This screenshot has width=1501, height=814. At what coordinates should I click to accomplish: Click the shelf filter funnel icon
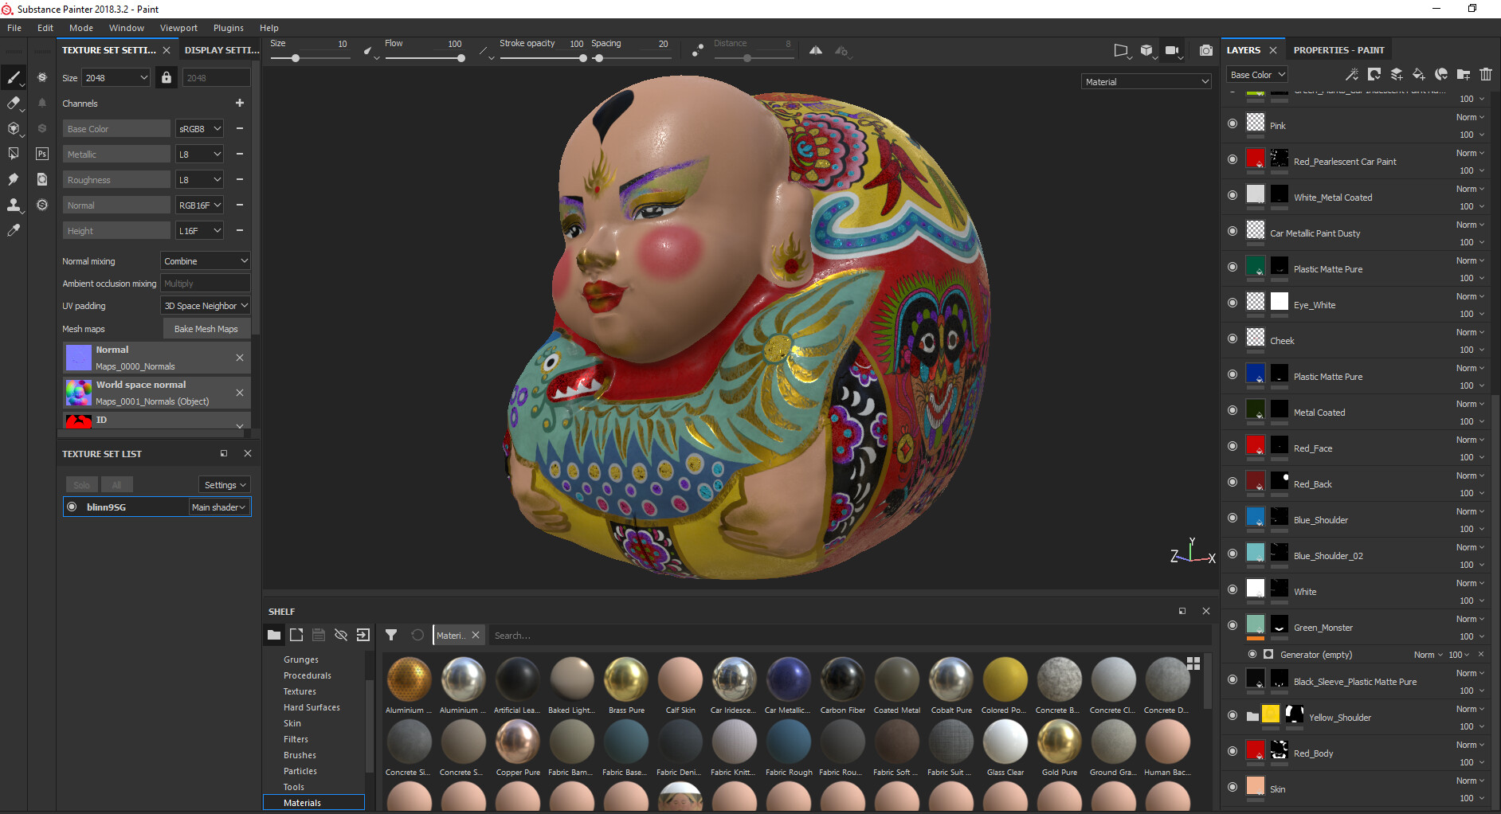[391, 635]
